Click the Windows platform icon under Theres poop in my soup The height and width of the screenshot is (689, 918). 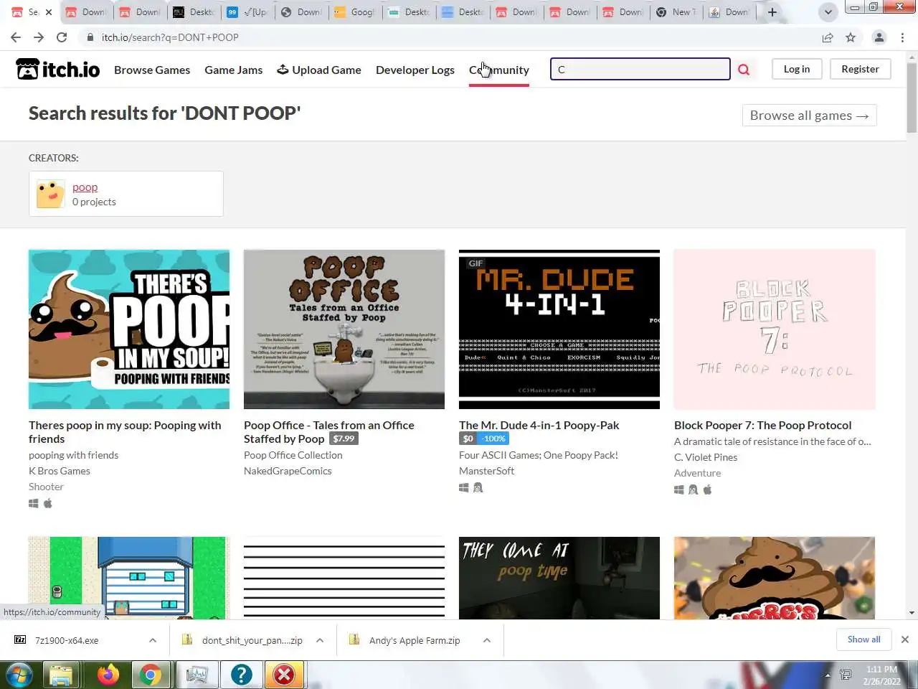pyautogui.click(x=33, y=503)
